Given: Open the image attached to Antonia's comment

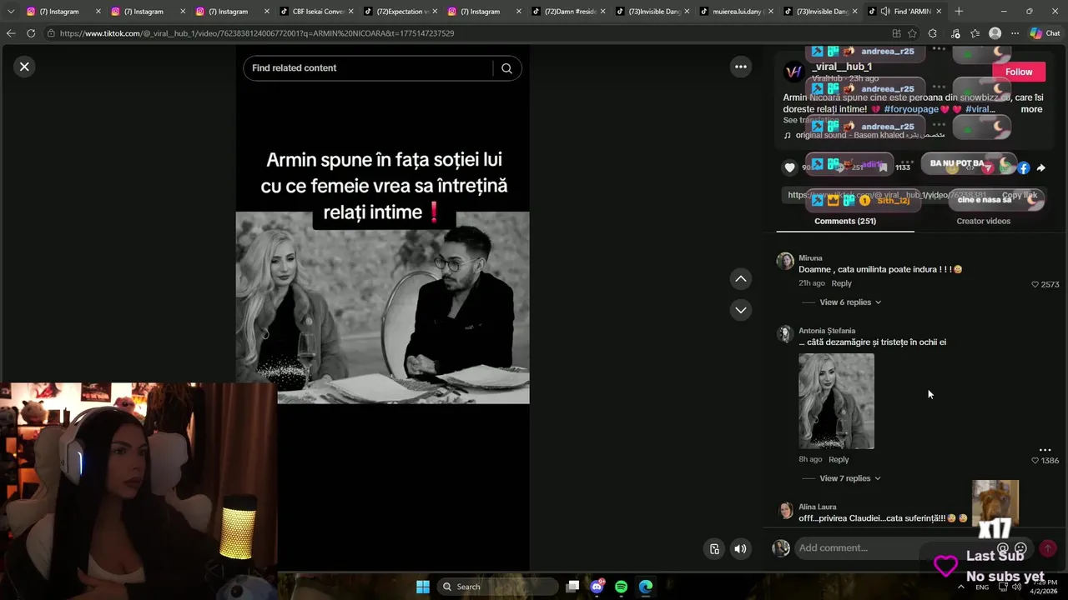Looking at the screenshot, I should point(836,401).
